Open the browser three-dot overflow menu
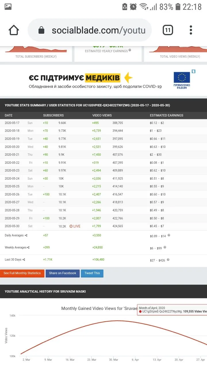 [x=191, y=30]
